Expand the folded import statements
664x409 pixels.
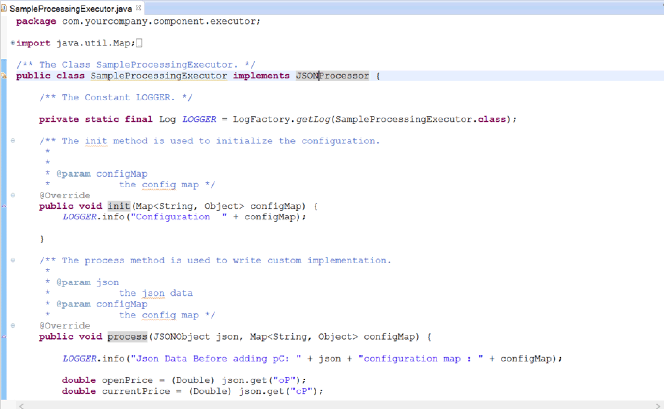coord(13,43)
